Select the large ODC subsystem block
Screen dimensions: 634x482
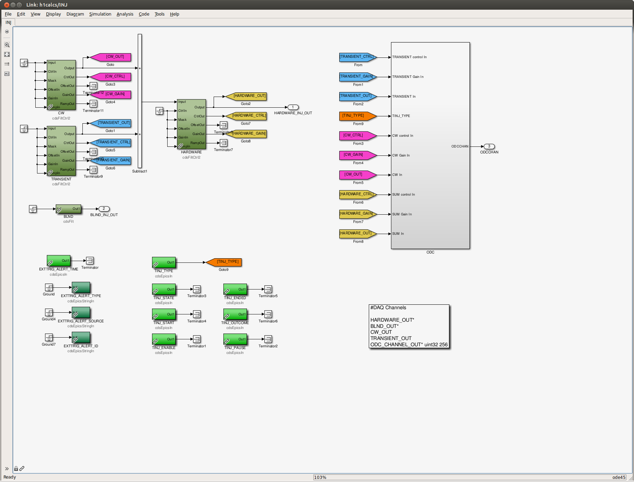pyautogui.click(x=430, y=145)
